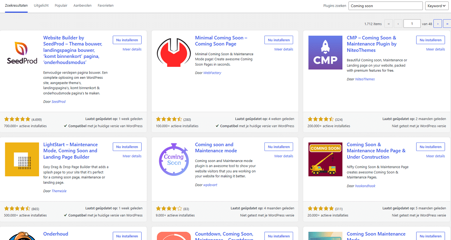451x240 pixels.
Task: Open the LightStart Maintenance Mode title link
Action: coord(70,150)
